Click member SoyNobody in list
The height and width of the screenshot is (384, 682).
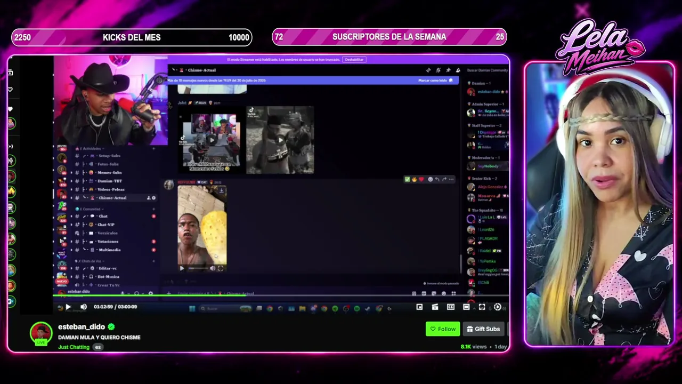point(488,166)
